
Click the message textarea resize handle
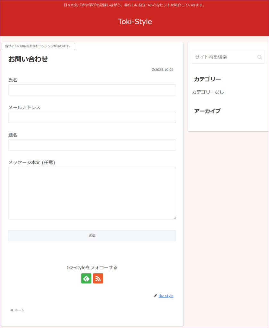pos(174,218)
